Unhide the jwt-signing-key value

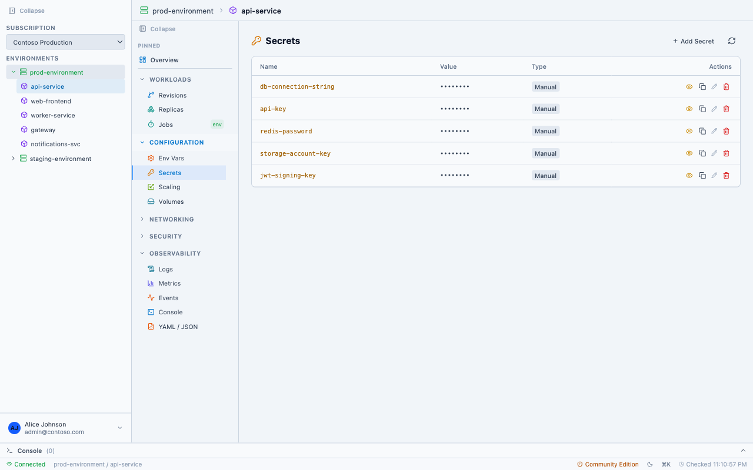click(x=689, y=175)
